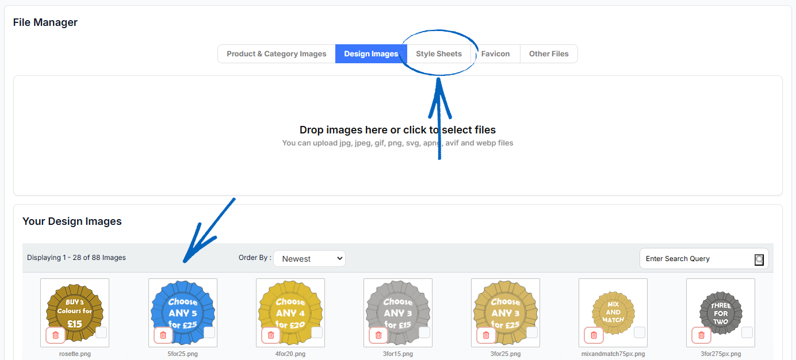Tick the checkbox on rosette.png

tap(101, 332)
